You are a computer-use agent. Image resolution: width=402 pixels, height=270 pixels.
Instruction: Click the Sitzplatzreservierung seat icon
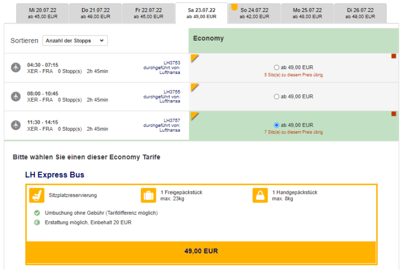36,195
